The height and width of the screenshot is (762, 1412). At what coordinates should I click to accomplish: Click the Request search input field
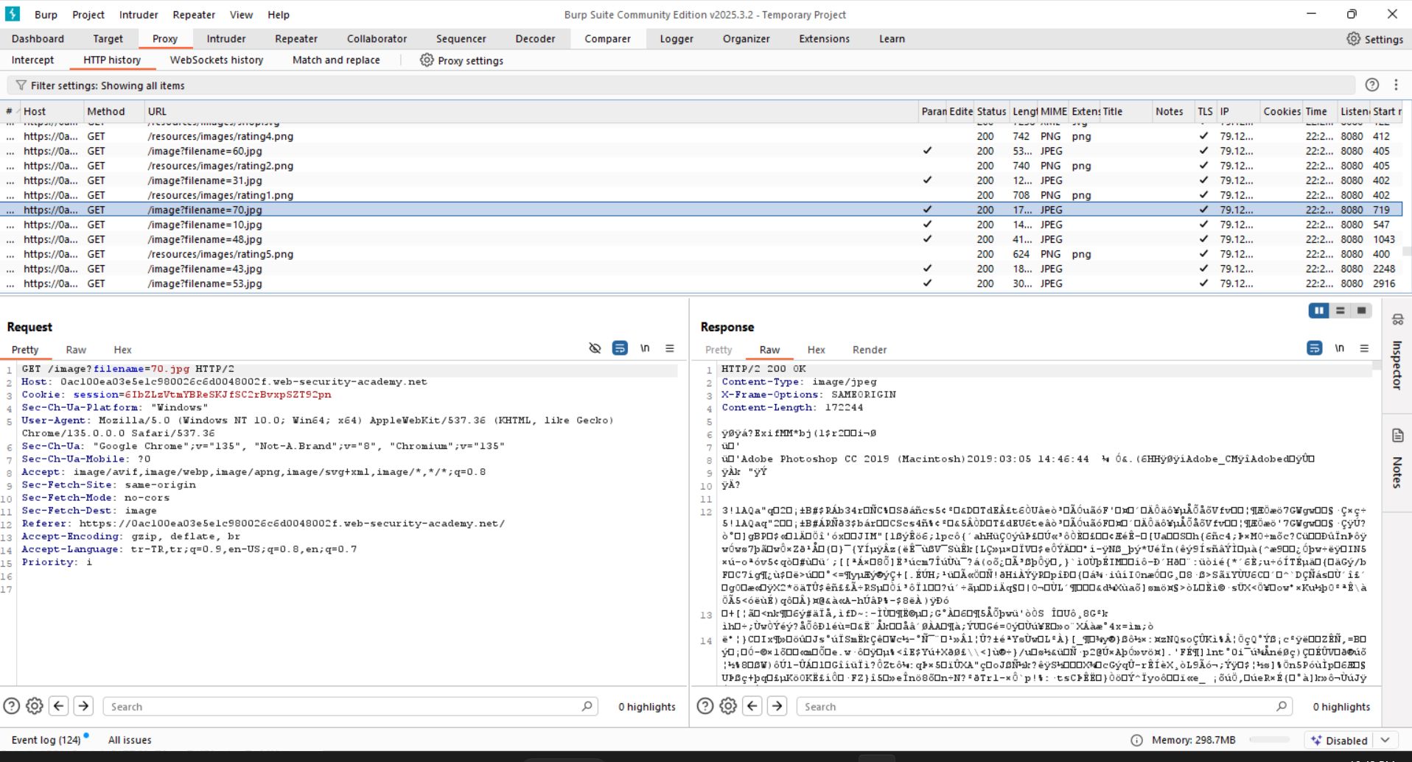tap(350, 706)
